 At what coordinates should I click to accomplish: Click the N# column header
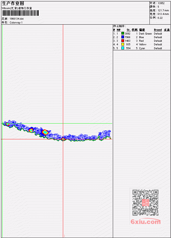[118, 30]
